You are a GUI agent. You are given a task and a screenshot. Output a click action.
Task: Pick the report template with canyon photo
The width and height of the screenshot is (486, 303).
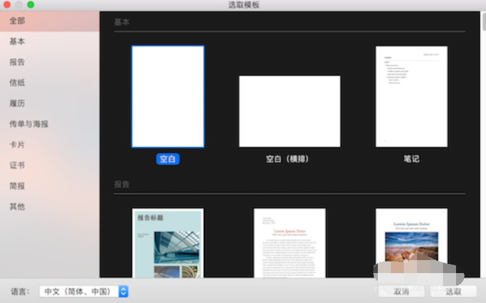411,243
